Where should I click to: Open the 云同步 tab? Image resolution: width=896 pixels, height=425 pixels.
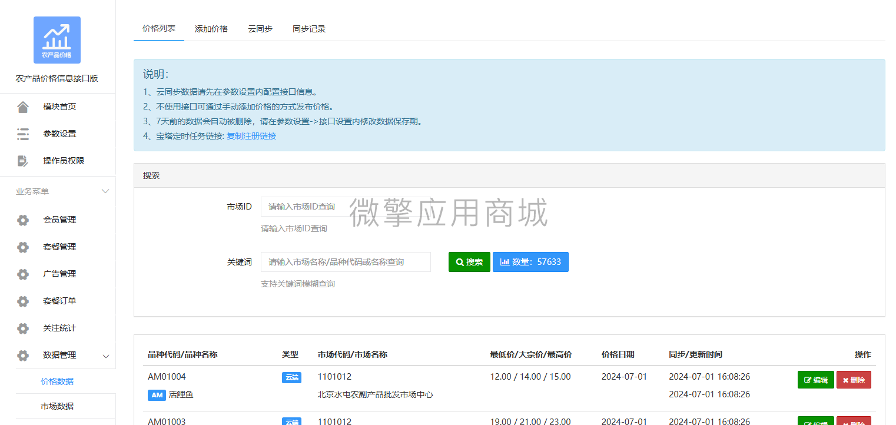coord(260,29)
